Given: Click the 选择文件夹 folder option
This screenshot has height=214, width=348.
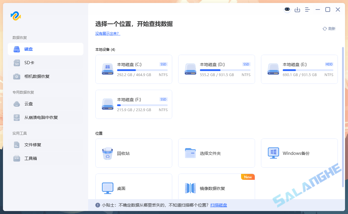Looking at the screenshot, I should [216, 153].
